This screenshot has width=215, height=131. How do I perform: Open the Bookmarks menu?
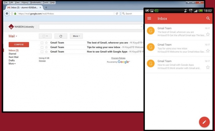pyautogui.click(x=36, y=2)
